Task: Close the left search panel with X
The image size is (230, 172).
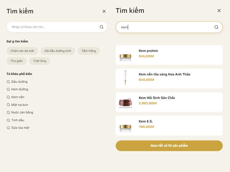Action: [x=104, y=11]
